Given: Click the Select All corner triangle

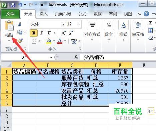Looking at the screenshot, I should coord(7,65).
